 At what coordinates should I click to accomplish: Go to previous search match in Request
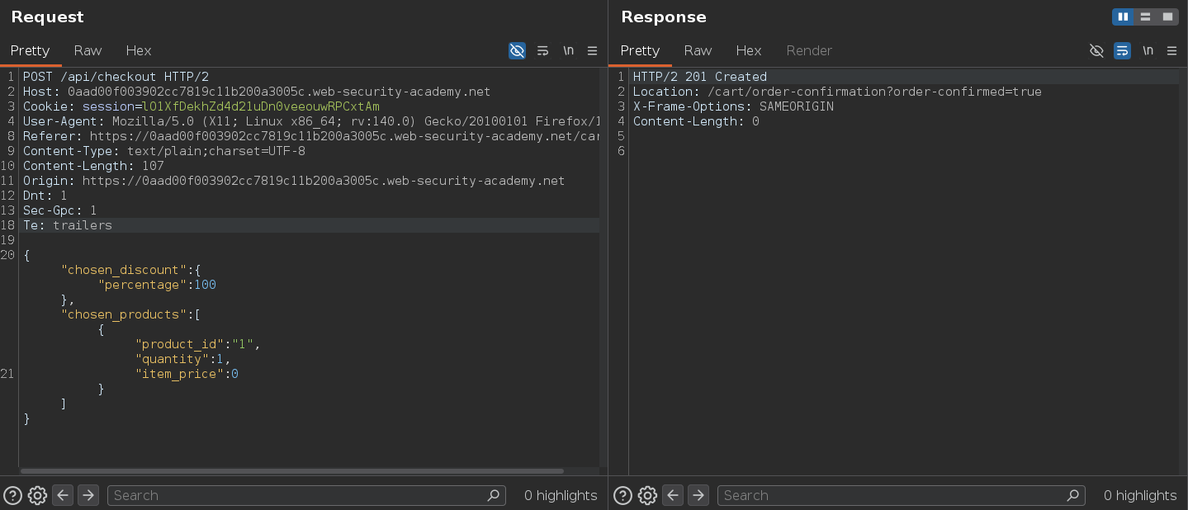[x=63, y=495]
